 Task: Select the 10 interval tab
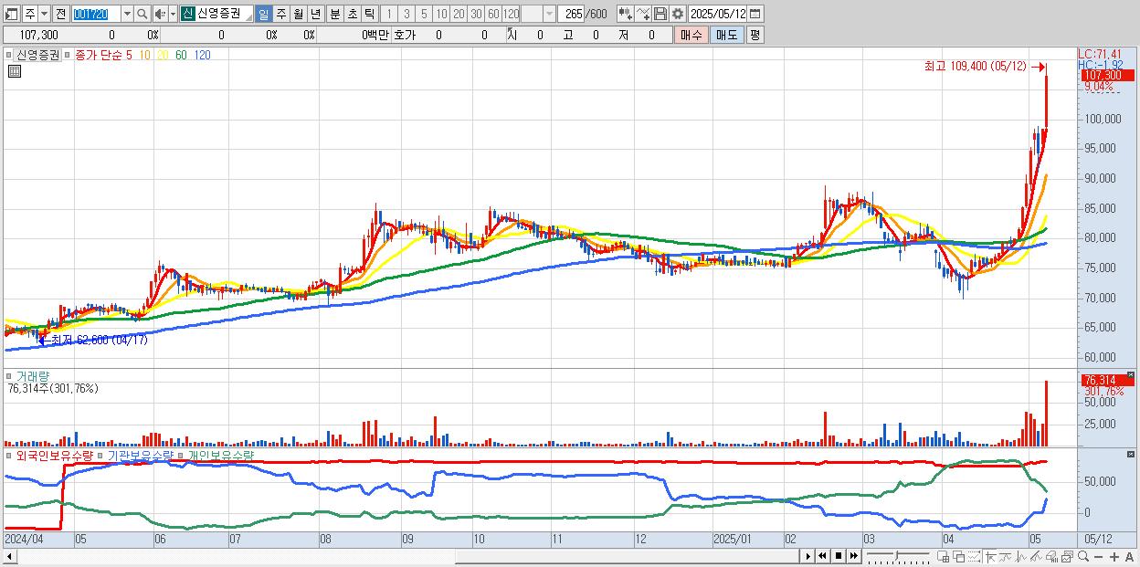[x=441, y=15]
